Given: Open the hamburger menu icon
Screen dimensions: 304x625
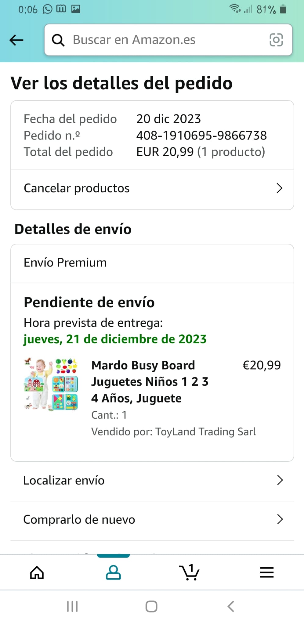Looking at the screenshot, I should 266,573.
